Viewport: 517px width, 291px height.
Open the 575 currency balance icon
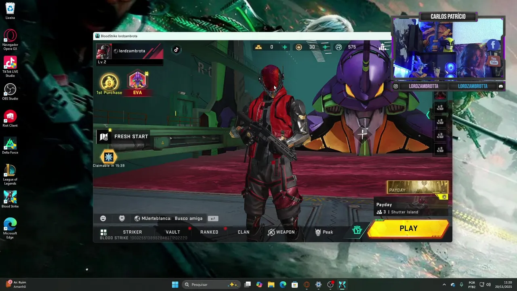[339, 47]
